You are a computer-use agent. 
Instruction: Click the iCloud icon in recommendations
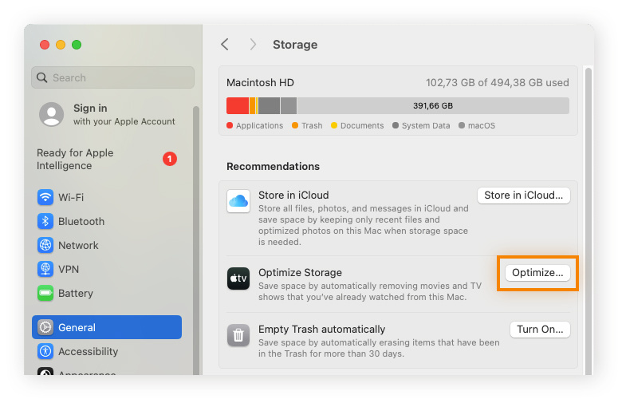click(x=238, y=201)
